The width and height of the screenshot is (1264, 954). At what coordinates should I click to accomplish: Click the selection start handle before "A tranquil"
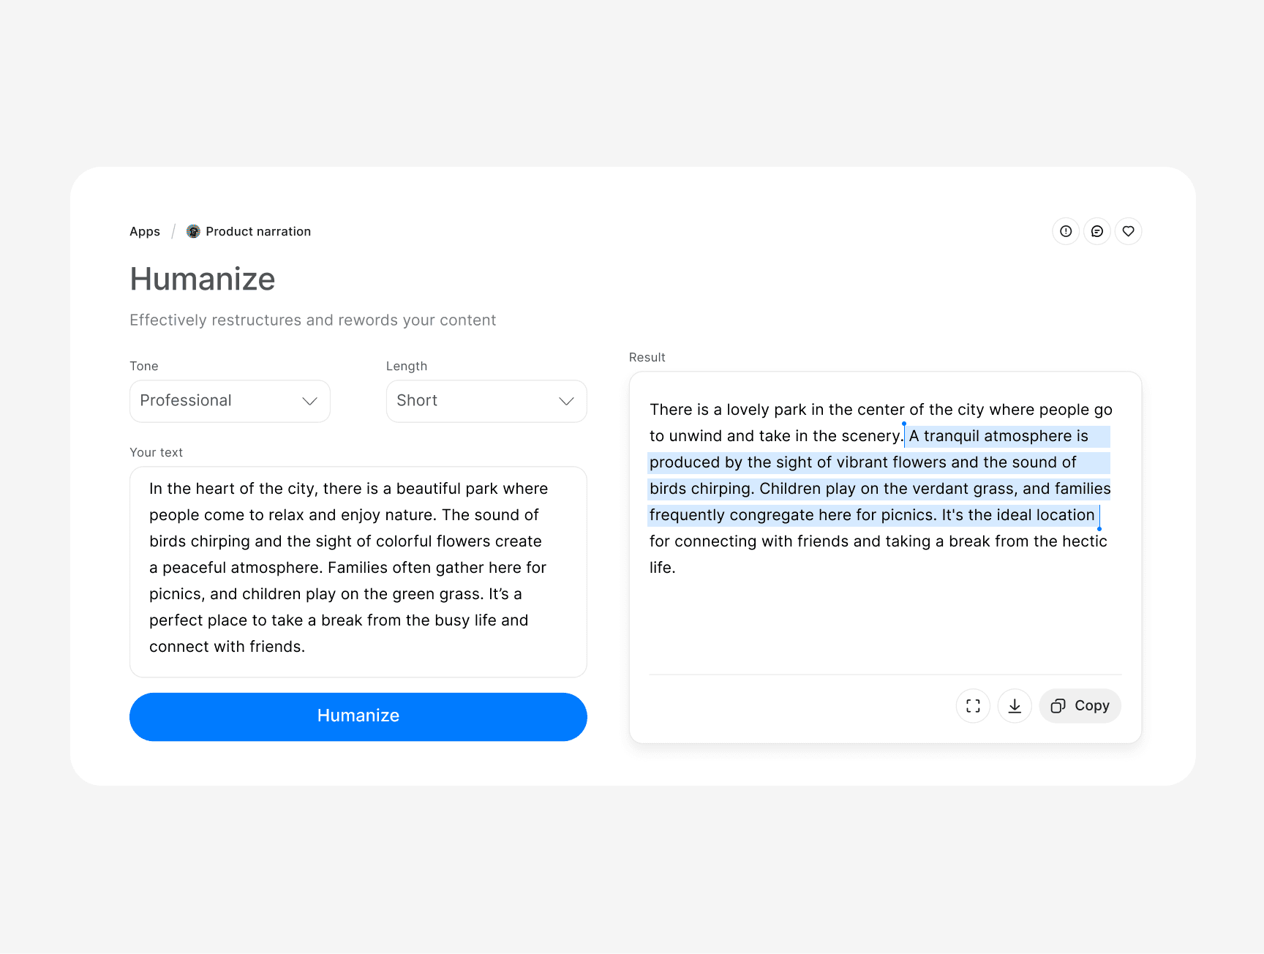[x=904, y=424]
